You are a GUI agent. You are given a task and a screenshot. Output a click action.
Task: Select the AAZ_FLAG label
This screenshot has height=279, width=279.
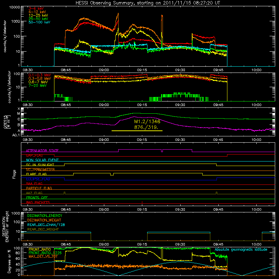[34, 193]
